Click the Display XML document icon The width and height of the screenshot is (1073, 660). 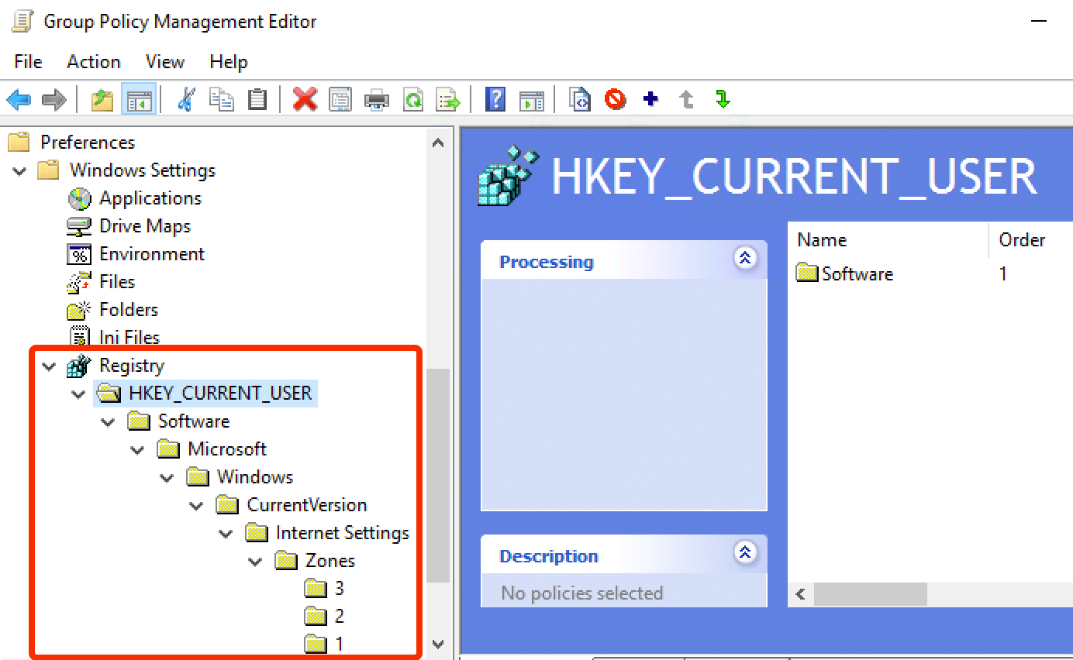(579, 99)
